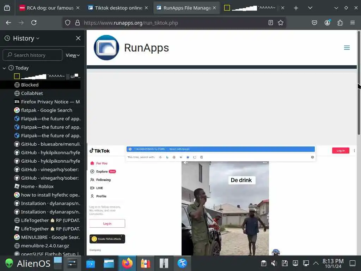
Task: Open a new tab with the plus button
Action: point(296,8)
